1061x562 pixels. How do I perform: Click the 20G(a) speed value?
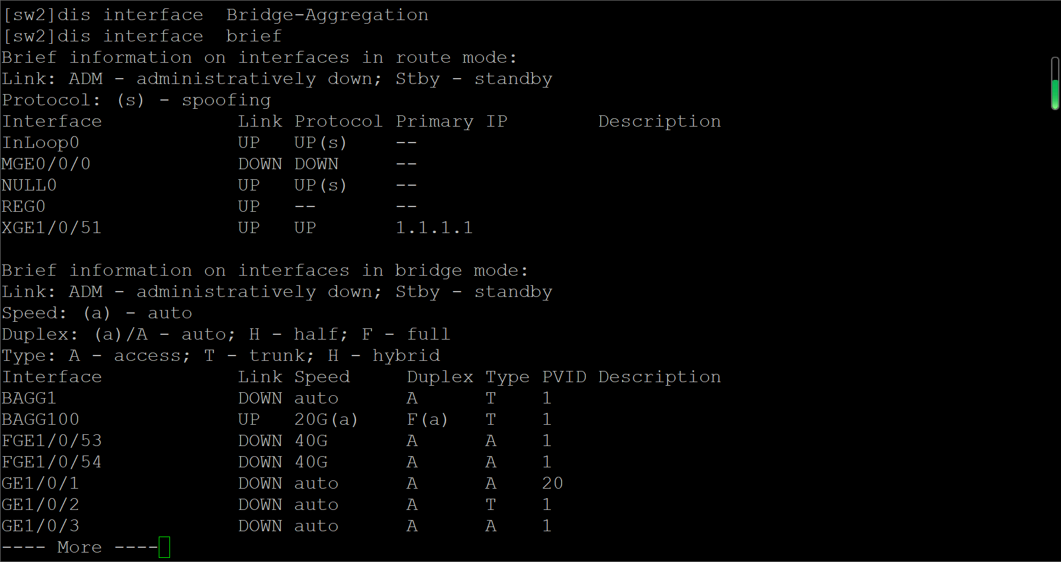(x=326, y=419)
